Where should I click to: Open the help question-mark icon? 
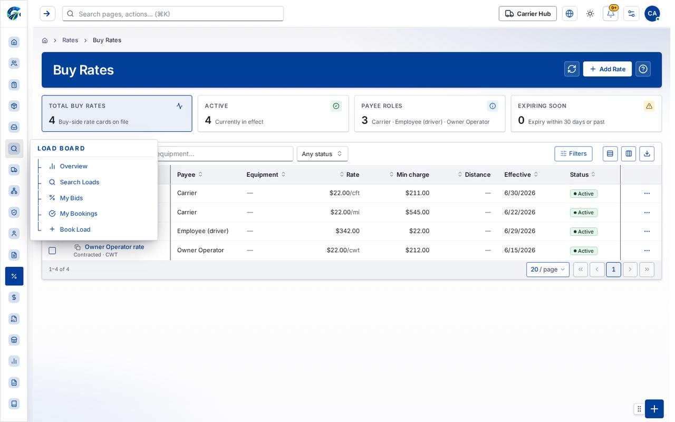click(x=643, y=69)
